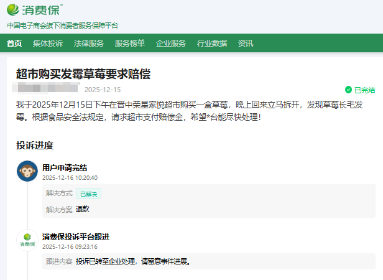This screenshot has width=383, height=280.
Task: Go to 集体投诉 in the nav bar
Action: point(48,43)
